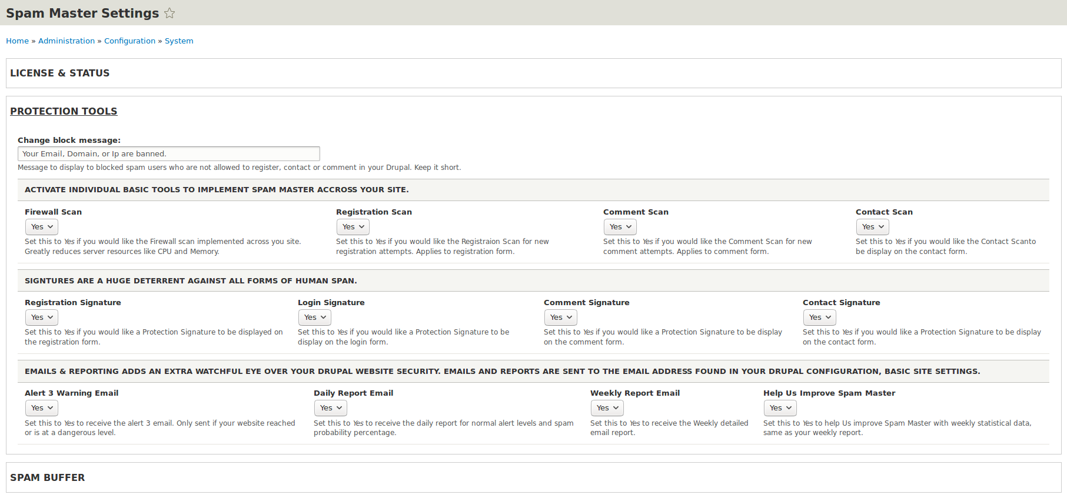Click 'Emails & Reporting adds an extra' heading
The height and width of the screenshot is (498, 1067).
click(x=503, y=371)
